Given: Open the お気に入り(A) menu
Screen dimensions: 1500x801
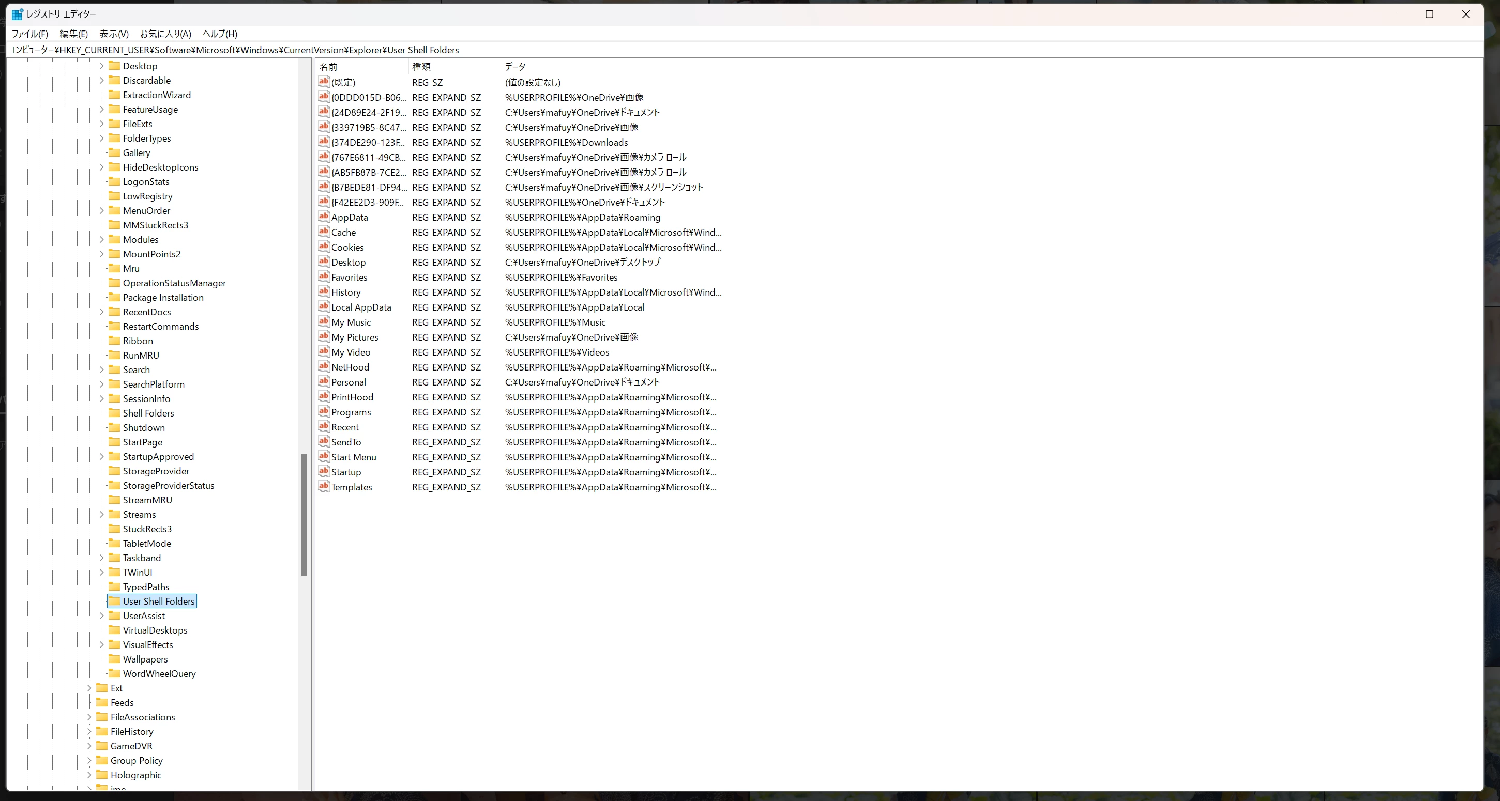Looking at the screenshot, I should tap(165, 34).
